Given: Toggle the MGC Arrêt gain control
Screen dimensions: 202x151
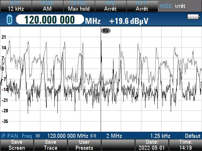Looking at the screenshot, I should click(x=180, y=6).
